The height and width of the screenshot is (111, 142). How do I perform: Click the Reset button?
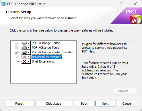20,104
